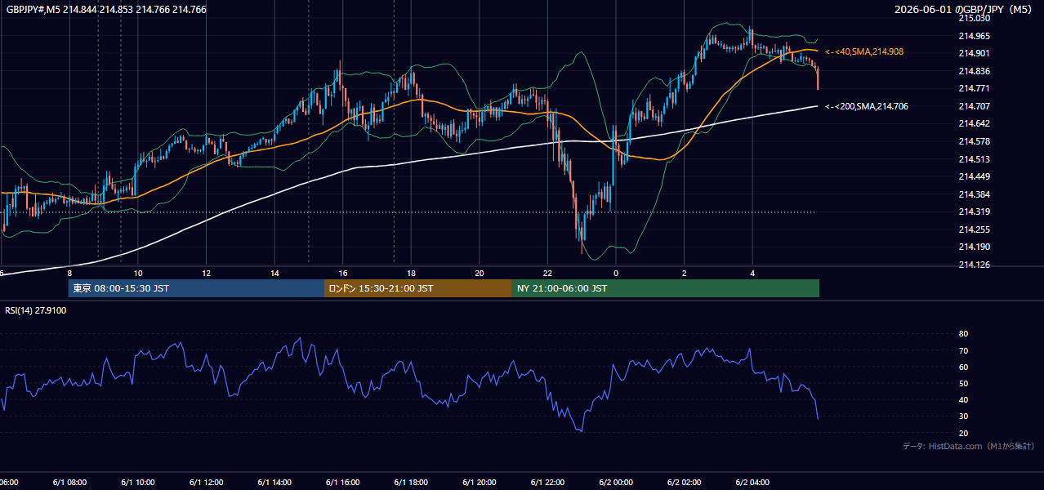
Task: Select the 東京 08:00-15:30 JST session bar
Action: [x=196, y=288]
